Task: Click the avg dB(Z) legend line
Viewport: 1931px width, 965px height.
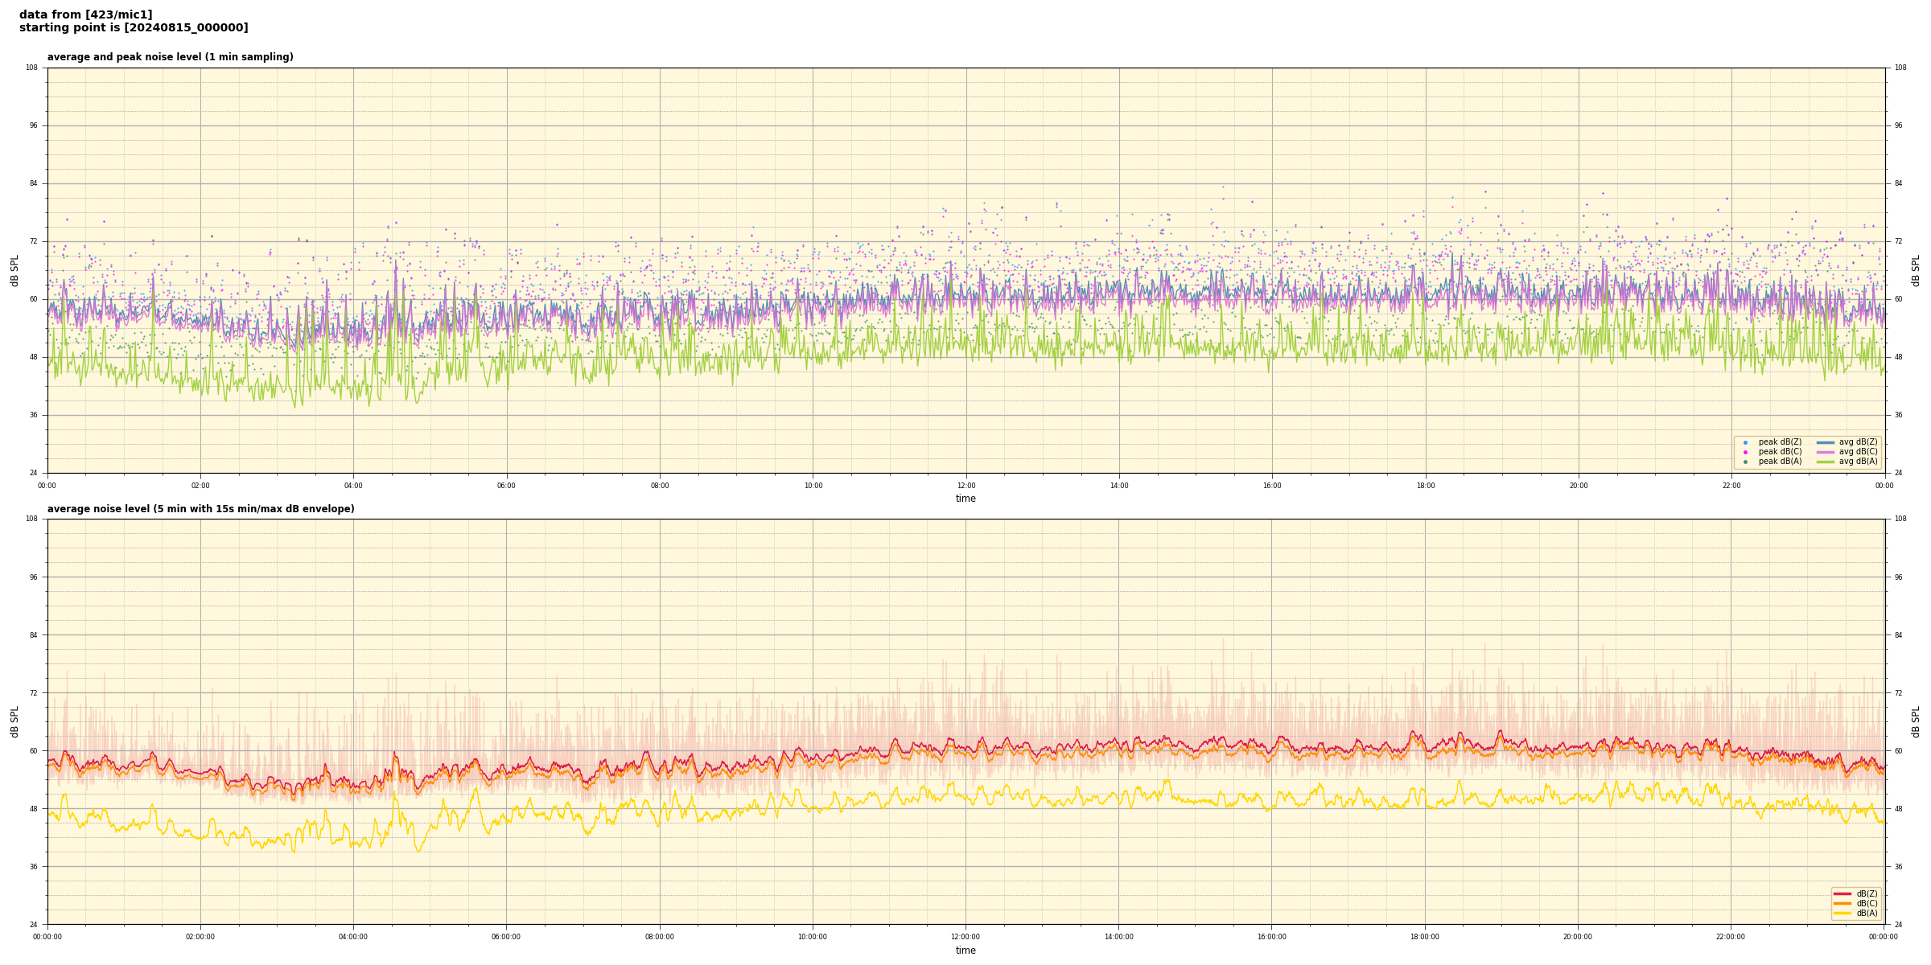Action: pos(1826,442)
